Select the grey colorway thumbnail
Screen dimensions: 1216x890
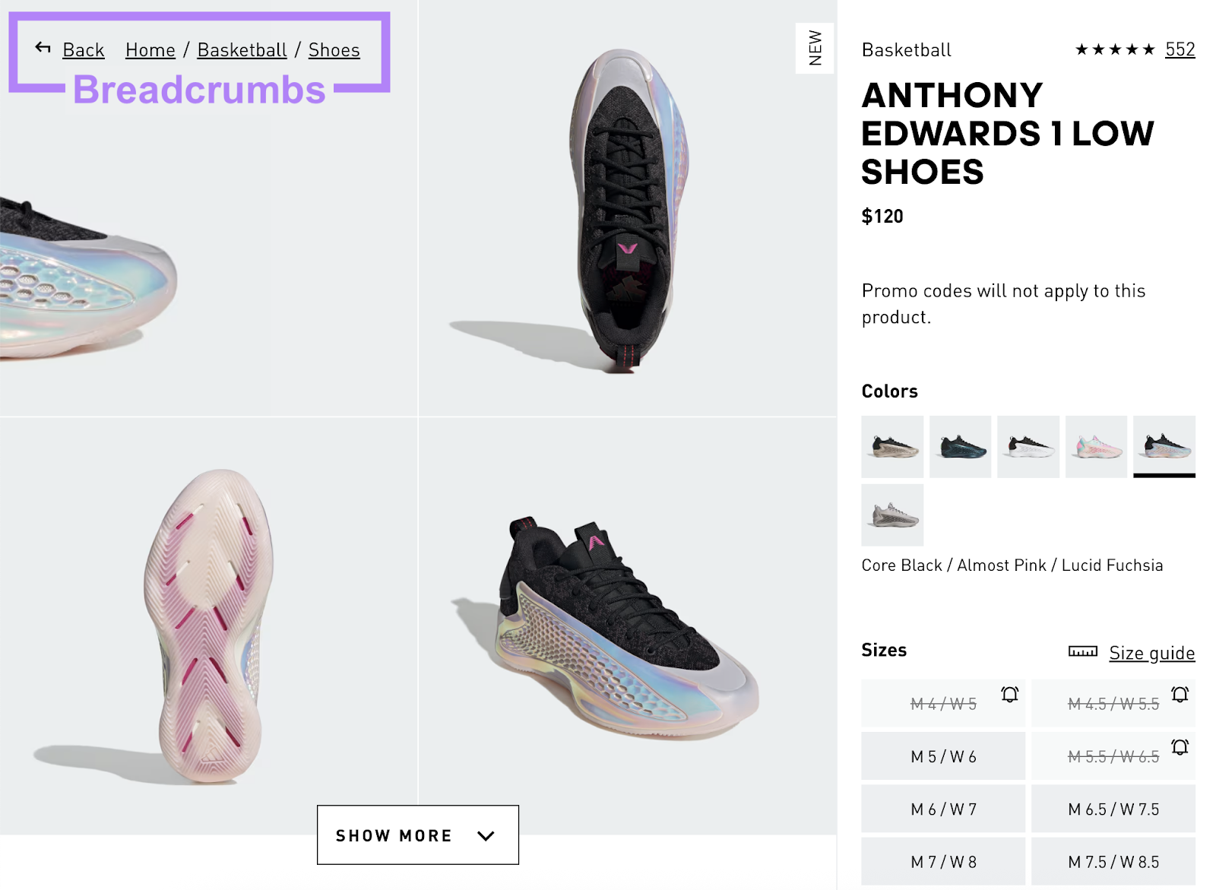pyautogui.click(x=891, y=515)
